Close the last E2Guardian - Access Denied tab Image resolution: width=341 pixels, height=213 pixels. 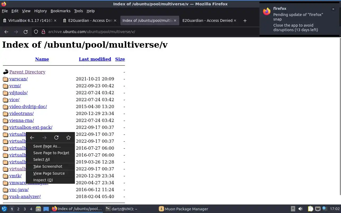point(235,21)
